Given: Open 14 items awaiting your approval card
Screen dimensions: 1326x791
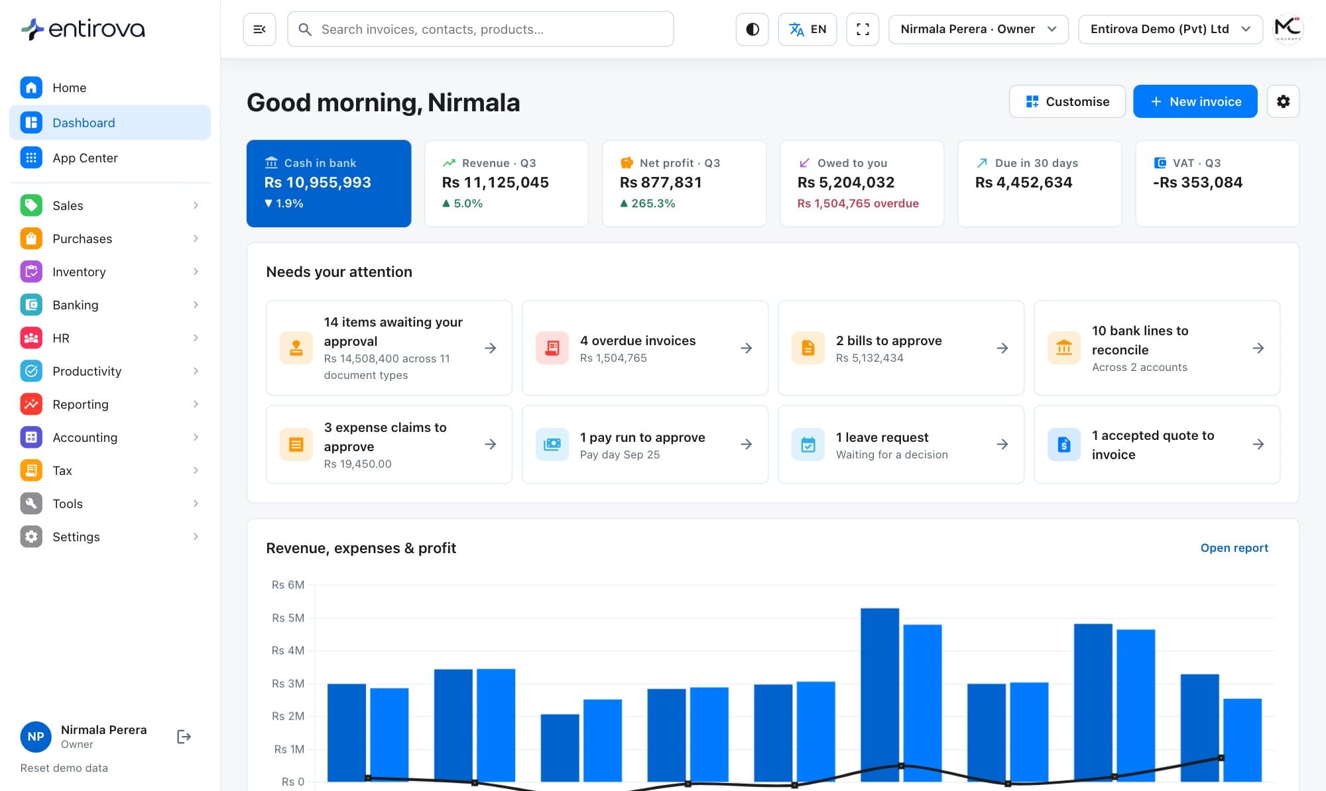Looking at the screenshot, I should pos(389,348).
